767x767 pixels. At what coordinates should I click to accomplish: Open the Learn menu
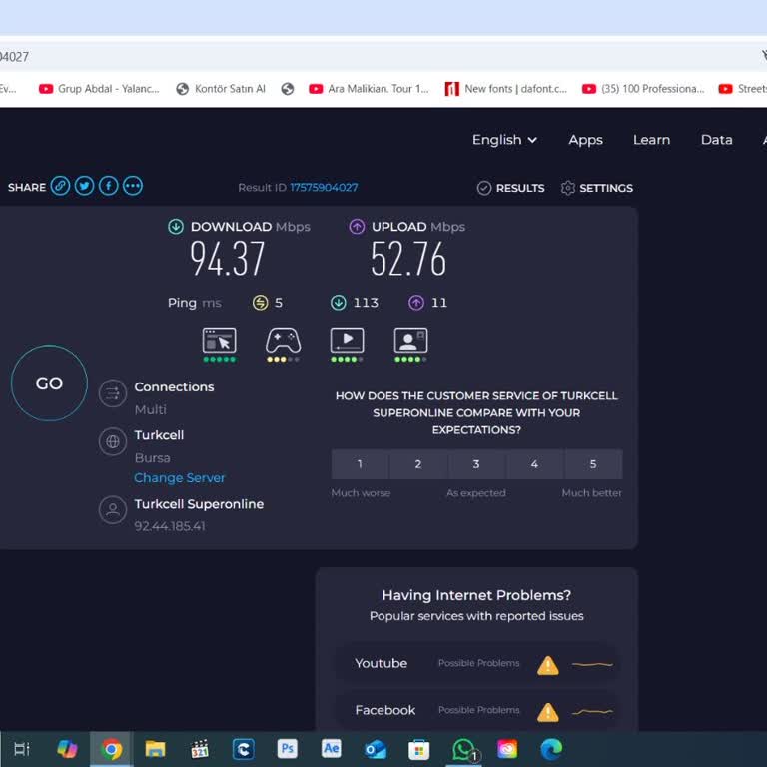coord(651,140)
